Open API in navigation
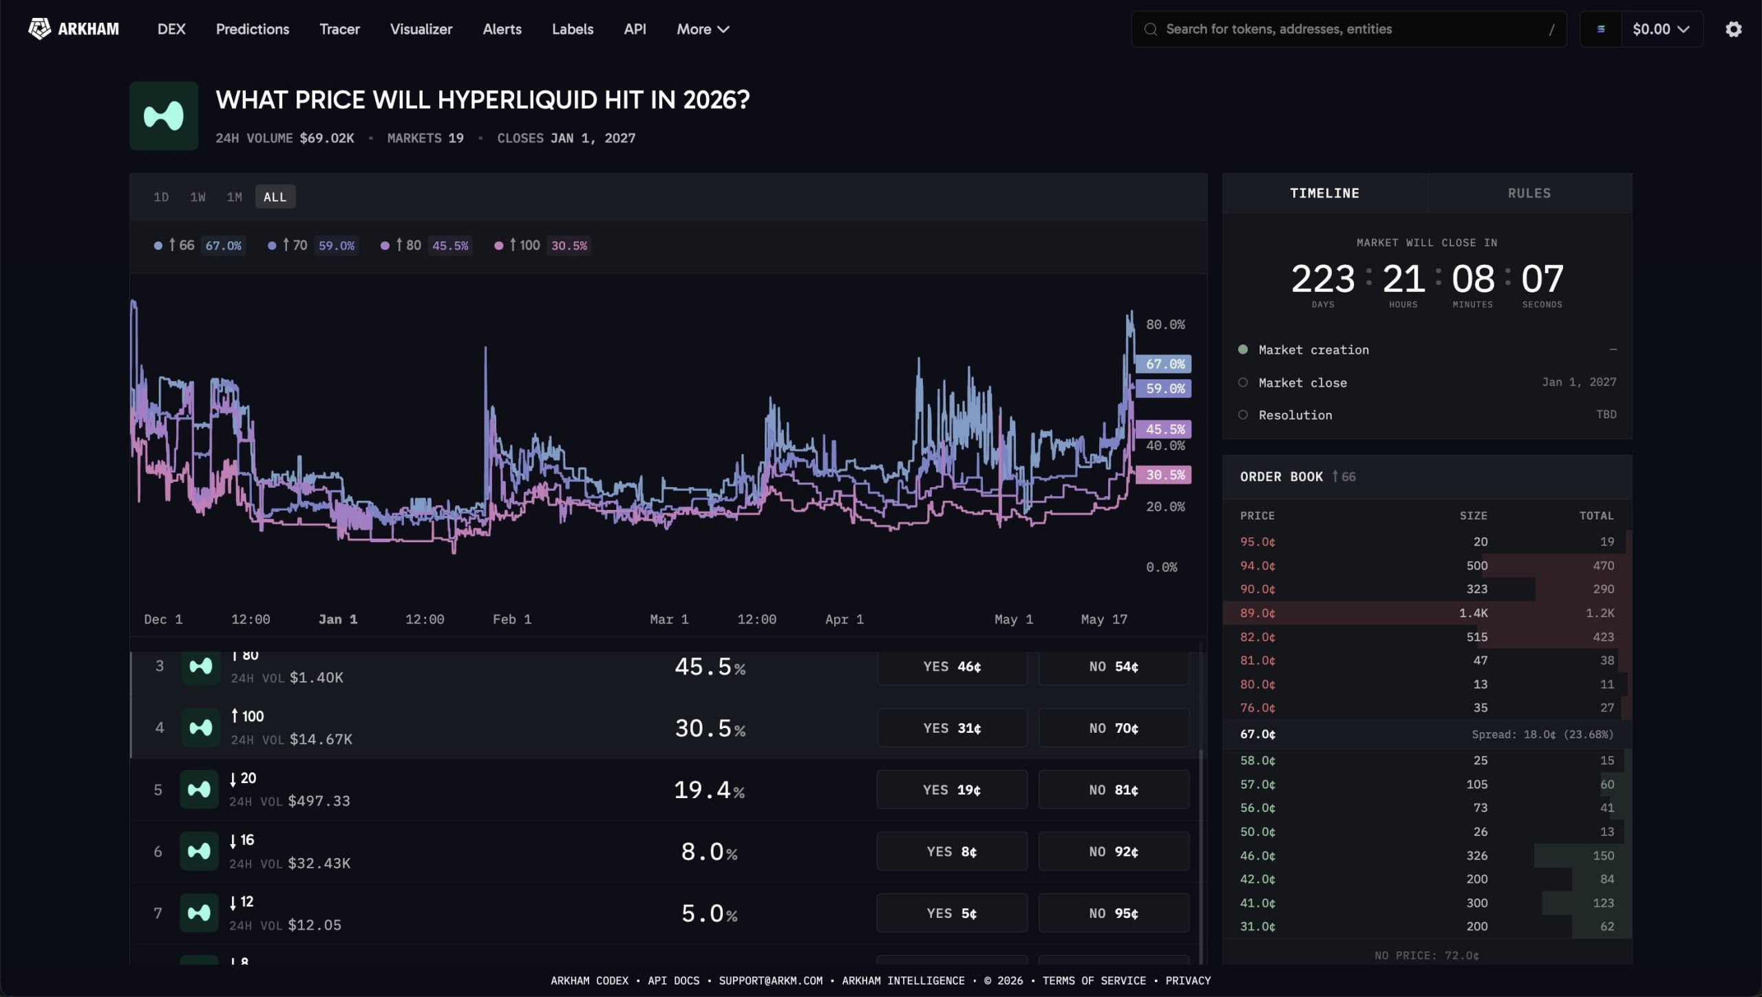The image size is (1762, 997). [635, 29]
